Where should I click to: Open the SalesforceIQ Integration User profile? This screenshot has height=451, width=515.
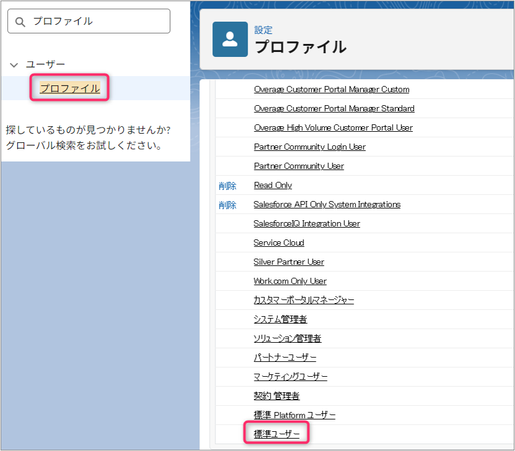[x=306, y=223]
